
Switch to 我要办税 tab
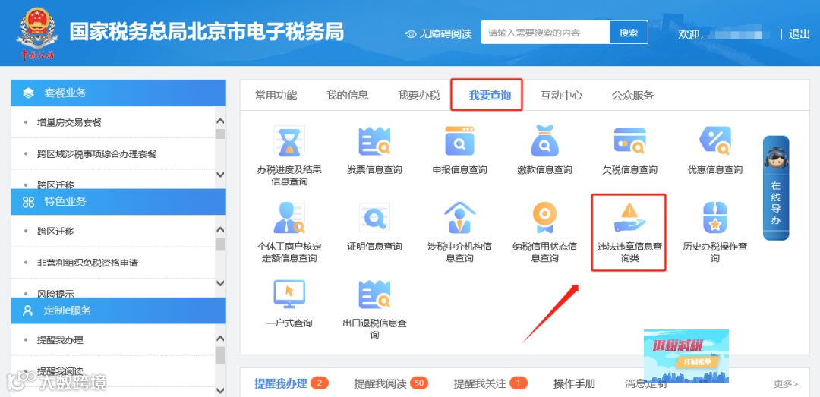[x=418, y=95]
